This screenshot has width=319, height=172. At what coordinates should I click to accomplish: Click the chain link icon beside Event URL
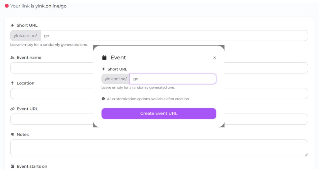13,109
